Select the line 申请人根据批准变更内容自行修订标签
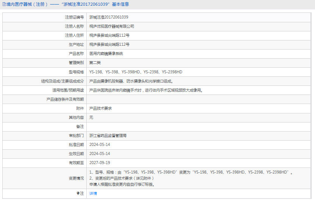315x200 pixels. [122, 184]
